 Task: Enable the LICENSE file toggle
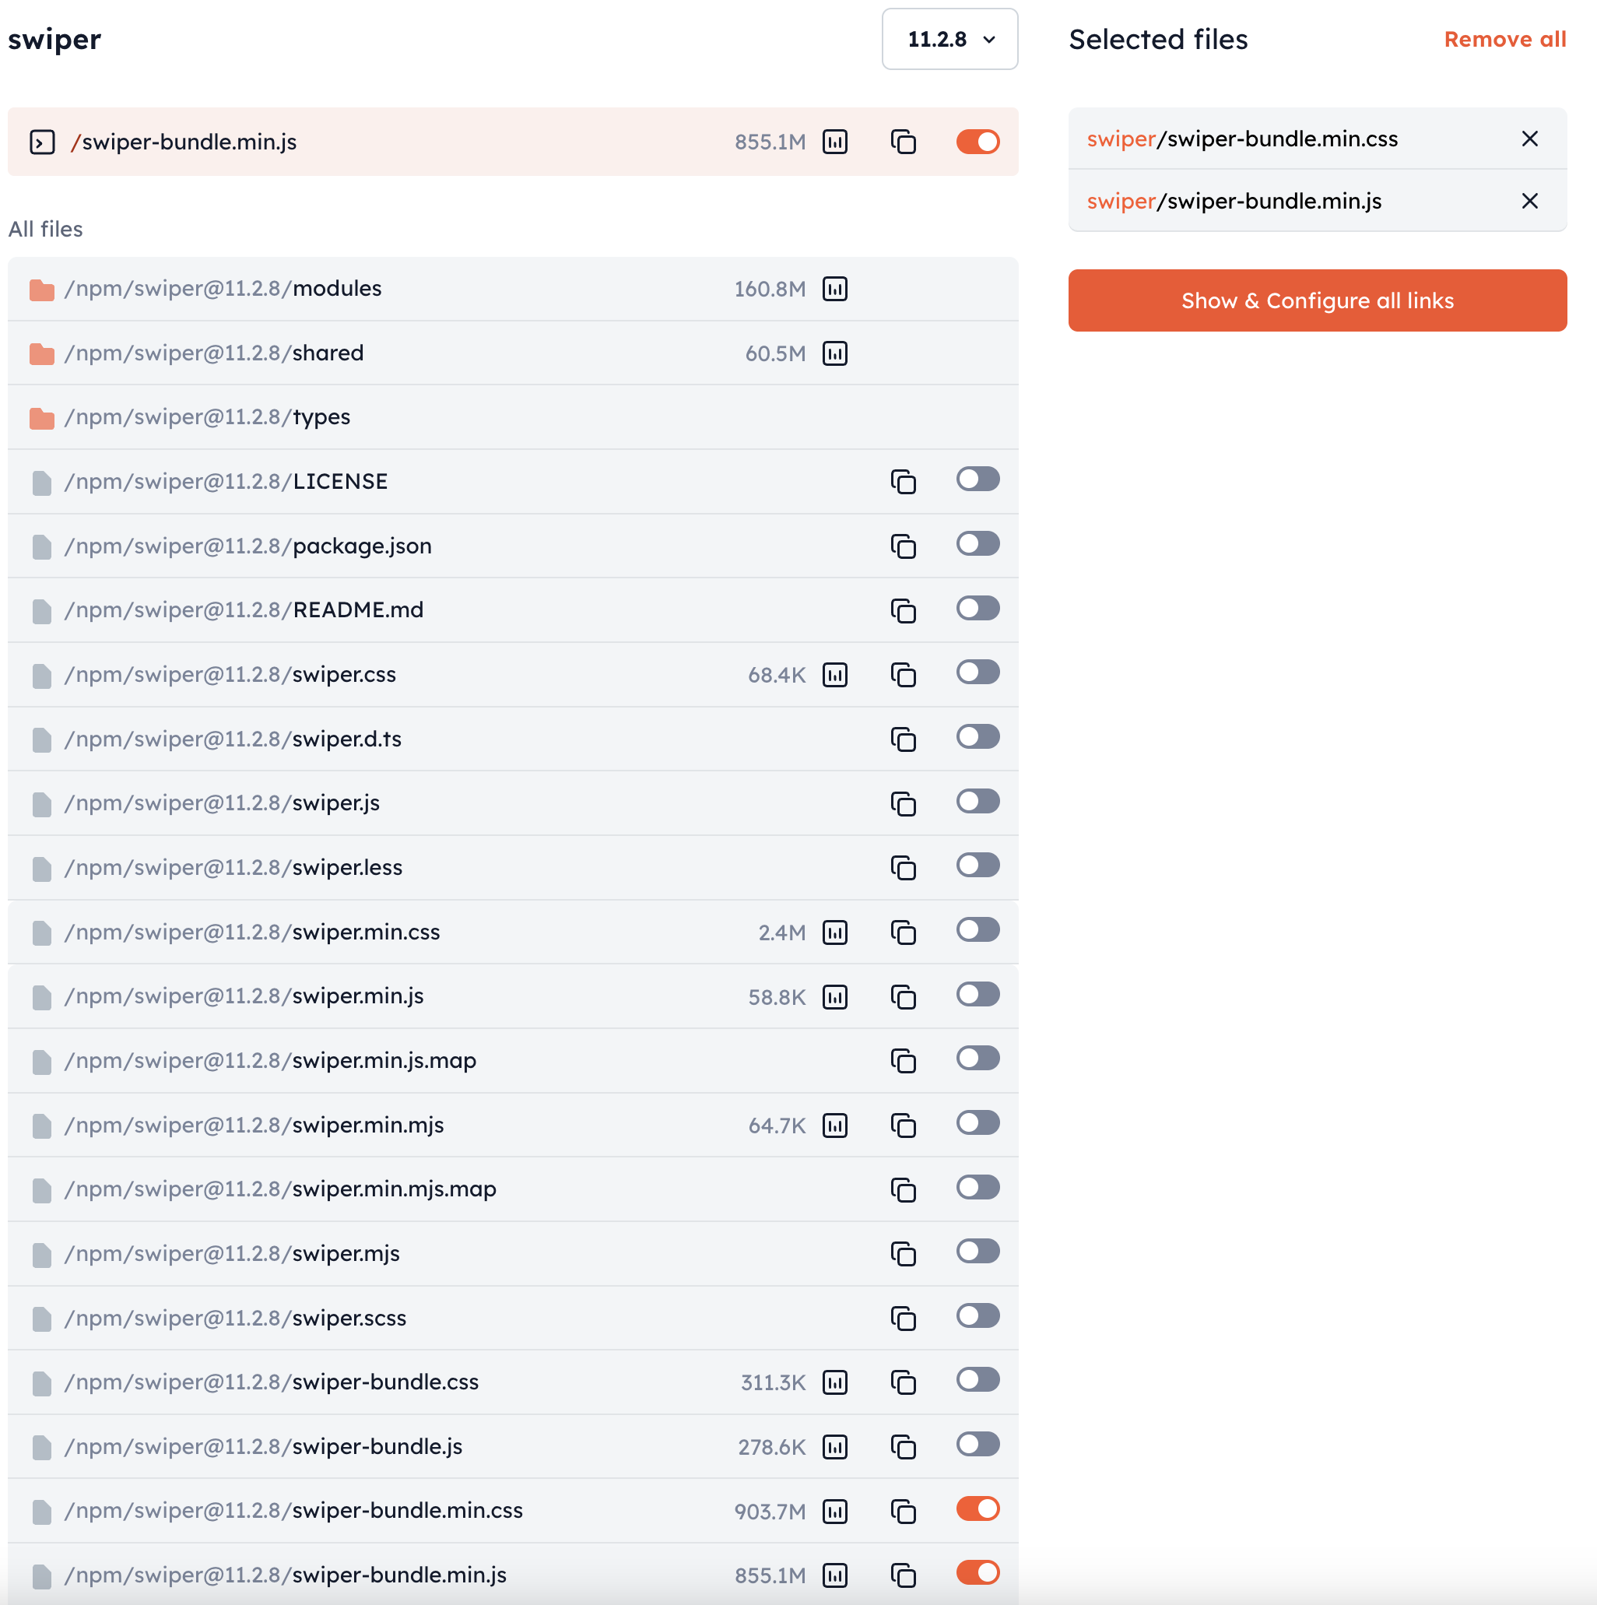click(978, 479)
